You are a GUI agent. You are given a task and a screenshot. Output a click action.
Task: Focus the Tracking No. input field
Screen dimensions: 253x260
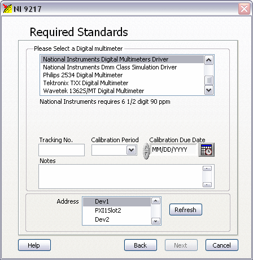[x=62, y=150]
